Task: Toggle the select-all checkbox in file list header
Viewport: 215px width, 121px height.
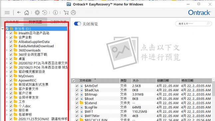Action: [74, 81]
